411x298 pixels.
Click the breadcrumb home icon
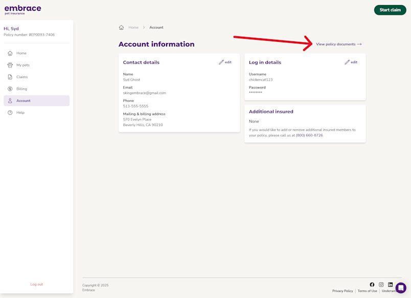(121, 28)
